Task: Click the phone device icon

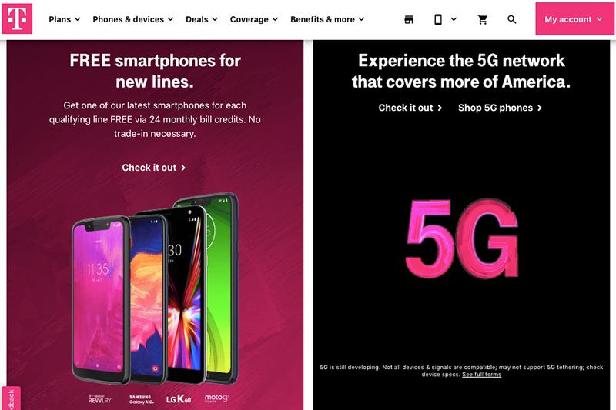Action: (x=437, y=19)
